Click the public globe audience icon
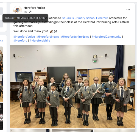 tap(30, 12)
